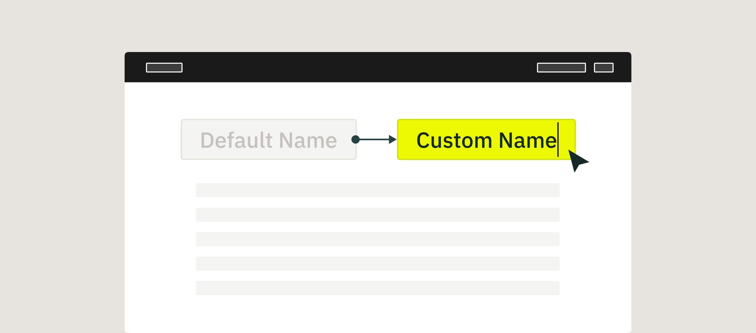Click the placeholder button at header left
The width and height of the screenshot is (756, 333).
(164, 68)
